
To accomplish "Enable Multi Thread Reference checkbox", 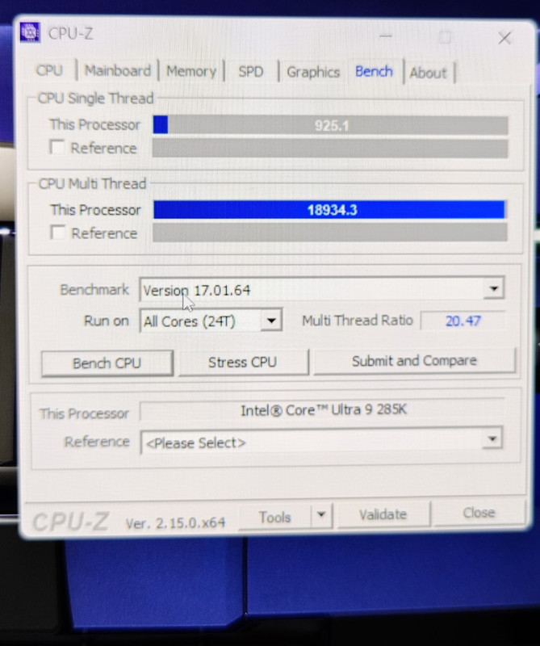I will (x=57, y=233).
